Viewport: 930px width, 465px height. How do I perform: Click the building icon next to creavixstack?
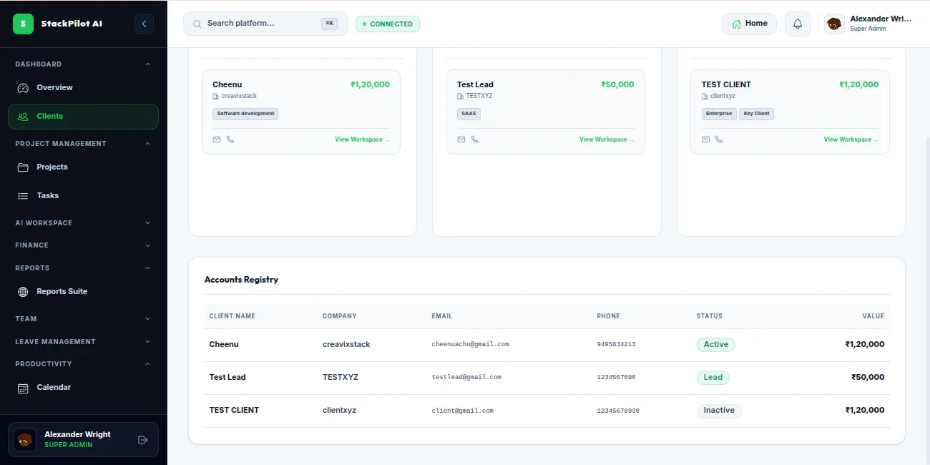pos(215,96)
